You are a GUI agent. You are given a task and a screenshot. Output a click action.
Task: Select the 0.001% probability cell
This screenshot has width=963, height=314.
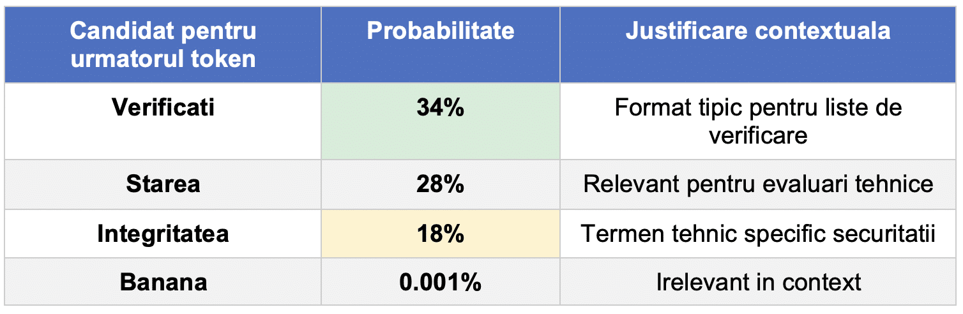(441, 282)
